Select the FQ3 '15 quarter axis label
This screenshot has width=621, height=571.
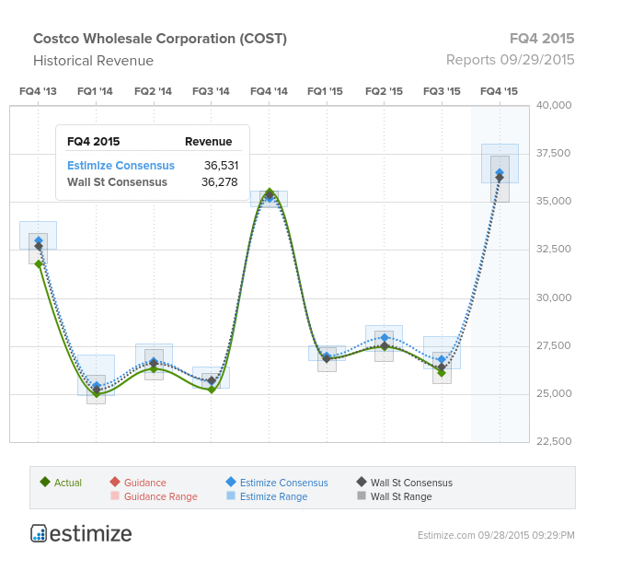[442, 91]
